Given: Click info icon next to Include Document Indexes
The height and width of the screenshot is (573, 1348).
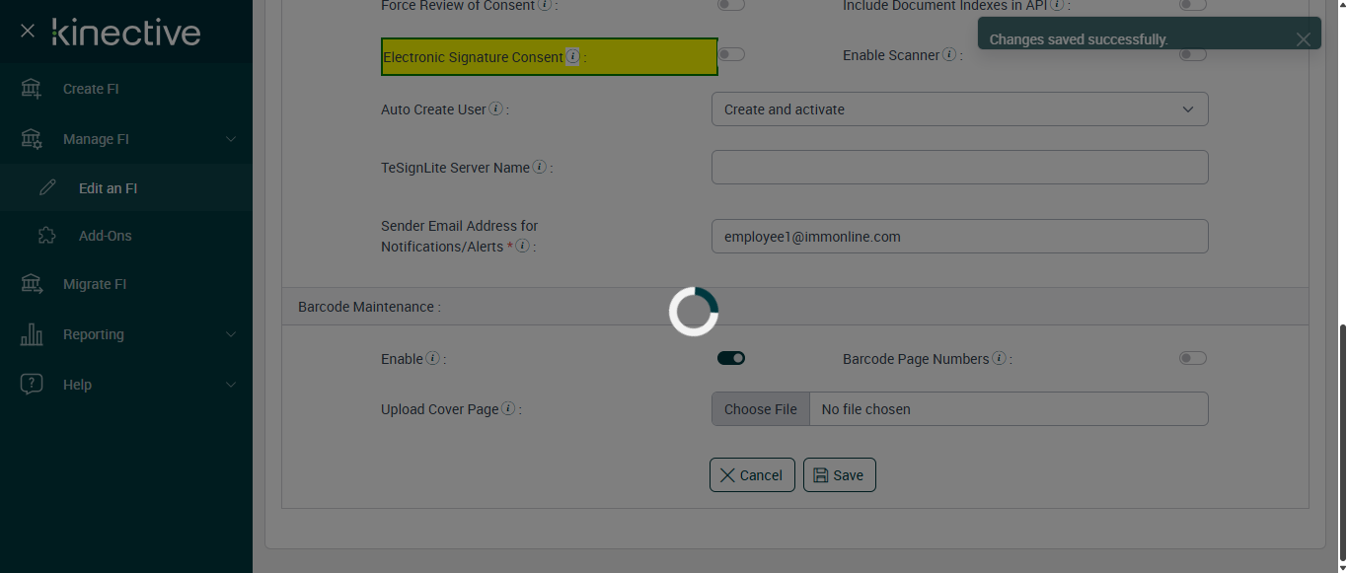Looking at the screenshot, I should pos(1057,5).
